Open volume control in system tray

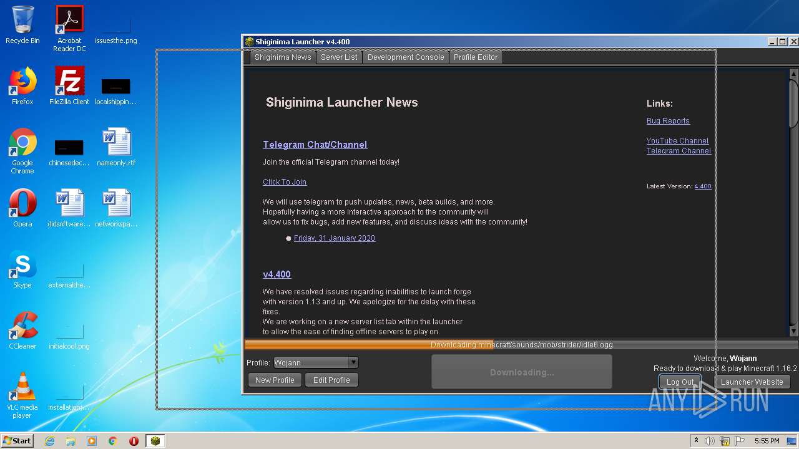pos(710,441)
